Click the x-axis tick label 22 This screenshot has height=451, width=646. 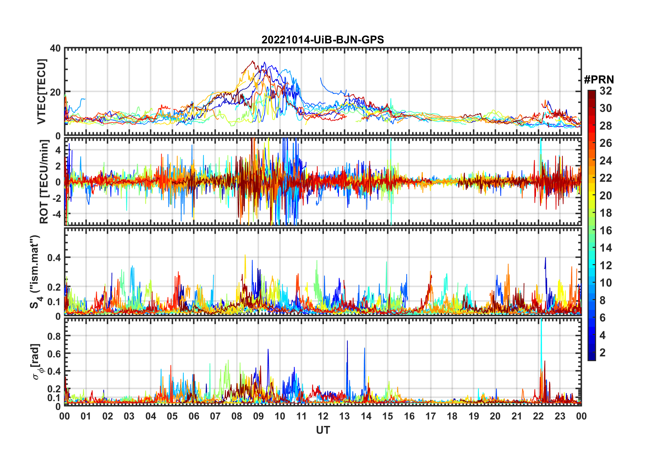point(538,416)
